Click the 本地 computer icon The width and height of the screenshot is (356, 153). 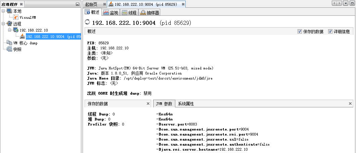click(x=9, y=11)
